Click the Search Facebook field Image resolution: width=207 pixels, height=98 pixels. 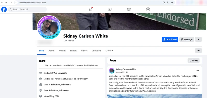(27, 10)
